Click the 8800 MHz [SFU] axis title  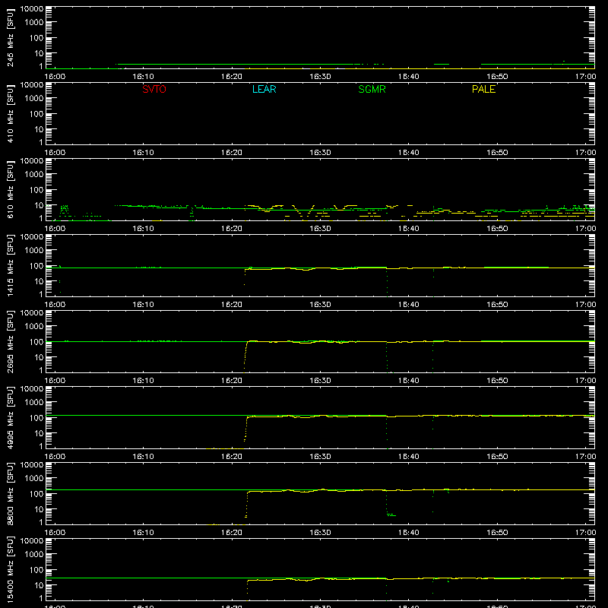click(10, 494)
